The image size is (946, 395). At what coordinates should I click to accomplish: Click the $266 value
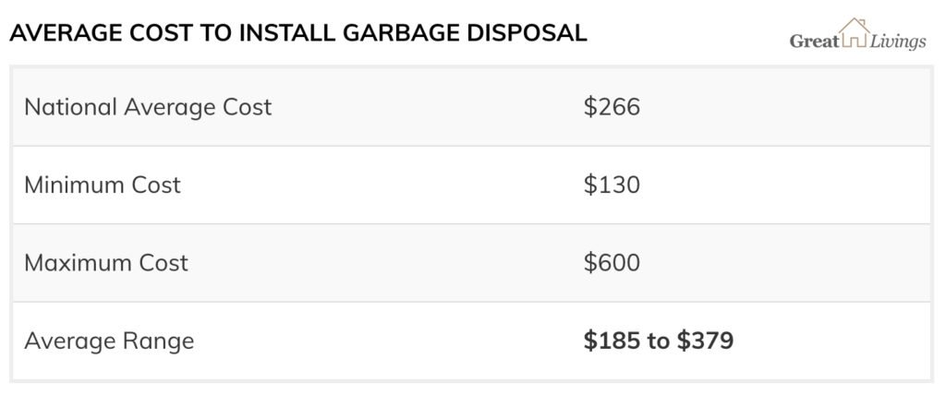coord(612,107)
